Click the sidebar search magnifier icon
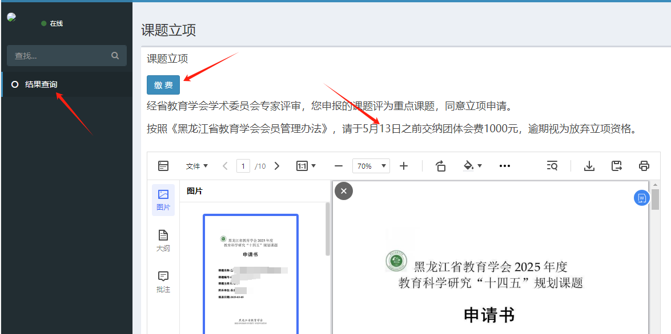Viewport: 671px width, 334px height. [115, 55]
